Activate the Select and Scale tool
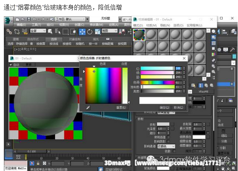The width and height of the screenshot is (238, 171). (98, 32)
